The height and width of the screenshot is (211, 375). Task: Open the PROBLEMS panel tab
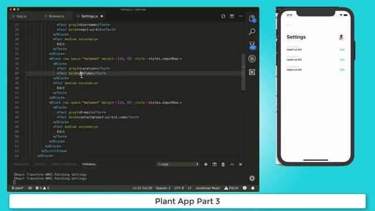click(21, 164)
